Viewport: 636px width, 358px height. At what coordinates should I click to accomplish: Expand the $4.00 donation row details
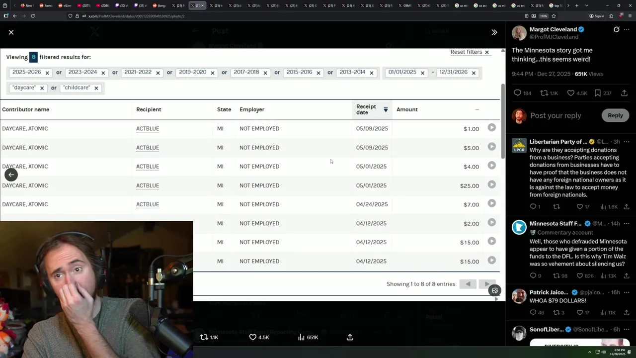click(491, 166)
